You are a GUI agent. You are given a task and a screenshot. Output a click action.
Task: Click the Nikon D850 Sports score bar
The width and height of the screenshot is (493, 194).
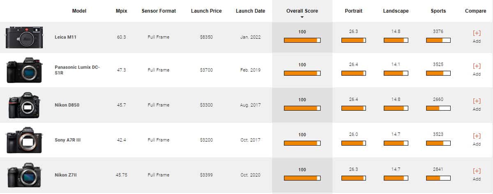click(x=438, y=108)
